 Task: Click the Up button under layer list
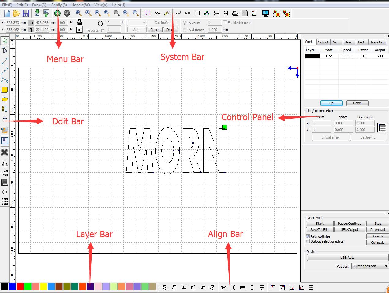tap(331, 103)
